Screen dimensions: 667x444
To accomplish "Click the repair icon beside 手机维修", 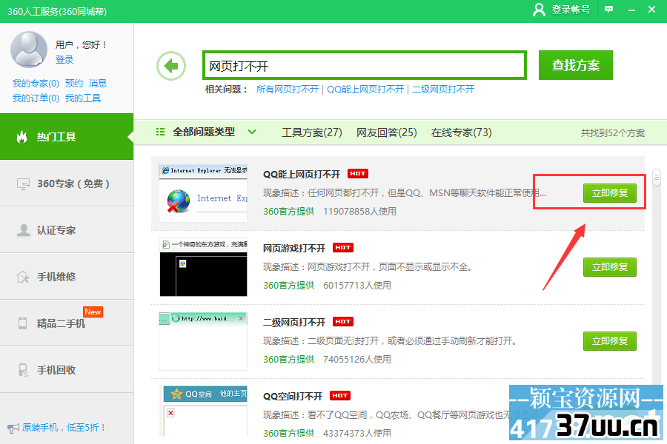I will click(23, 277).
